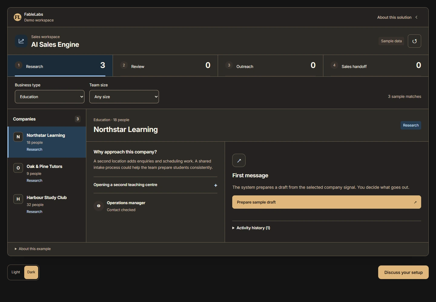Screen dimensions: 436x302
Task: Click the arrow icon above First message
Action: [x=239, y=160]
